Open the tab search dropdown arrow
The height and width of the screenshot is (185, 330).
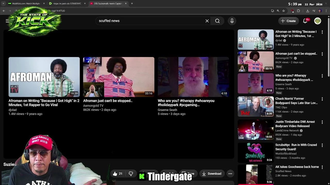(3, 4)
